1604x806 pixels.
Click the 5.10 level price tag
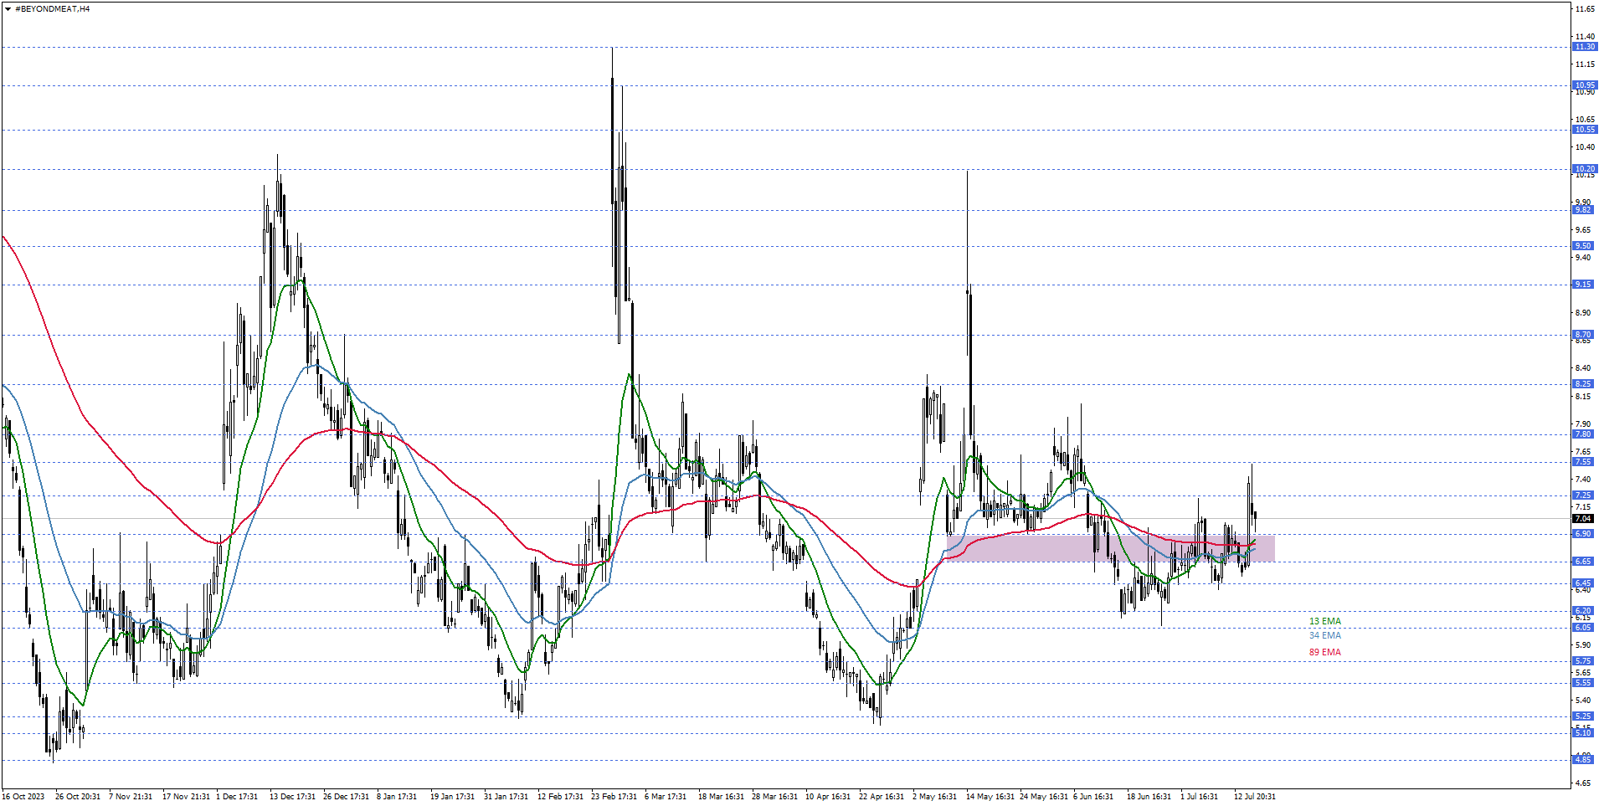click(x=1584, y=733)
